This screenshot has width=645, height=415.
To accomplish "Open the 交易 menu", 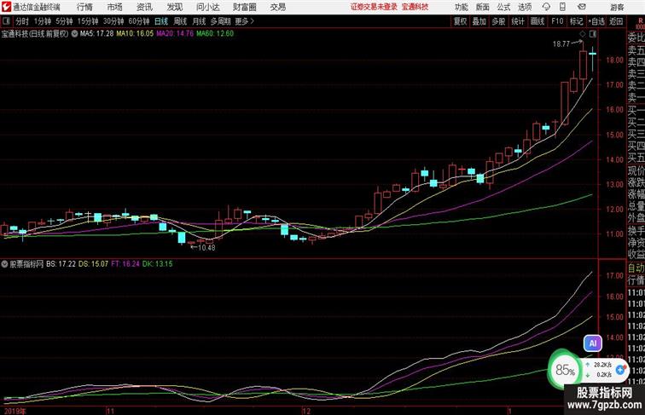I will 277,7.
